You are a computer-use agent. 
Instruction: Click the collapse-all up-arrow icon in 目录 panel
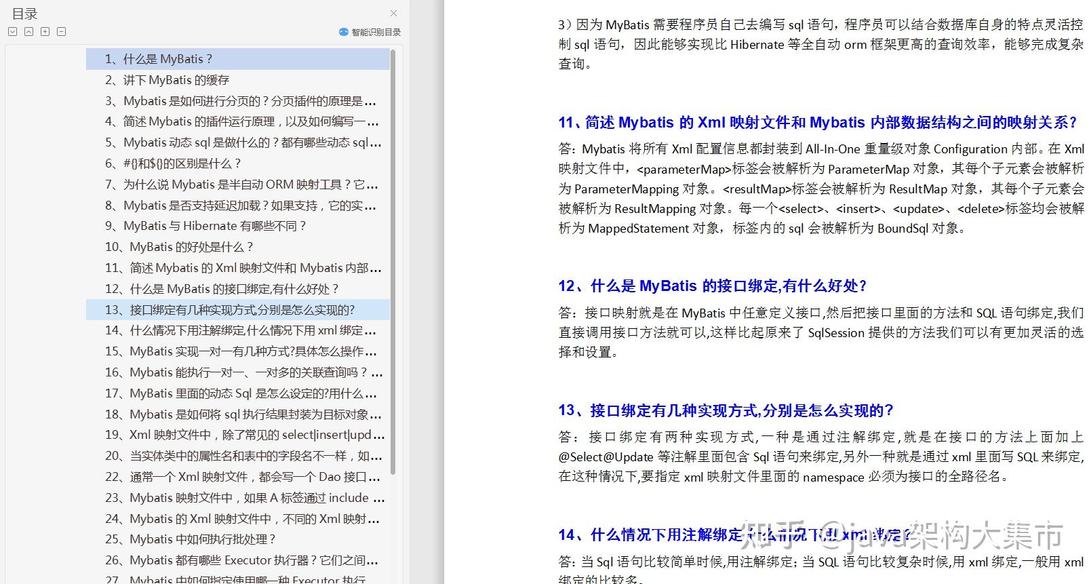pyautogui.click(x=28, y=31)
